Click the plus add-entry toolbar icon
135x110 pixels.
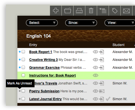pyautogui.click(x=56, y=11)
